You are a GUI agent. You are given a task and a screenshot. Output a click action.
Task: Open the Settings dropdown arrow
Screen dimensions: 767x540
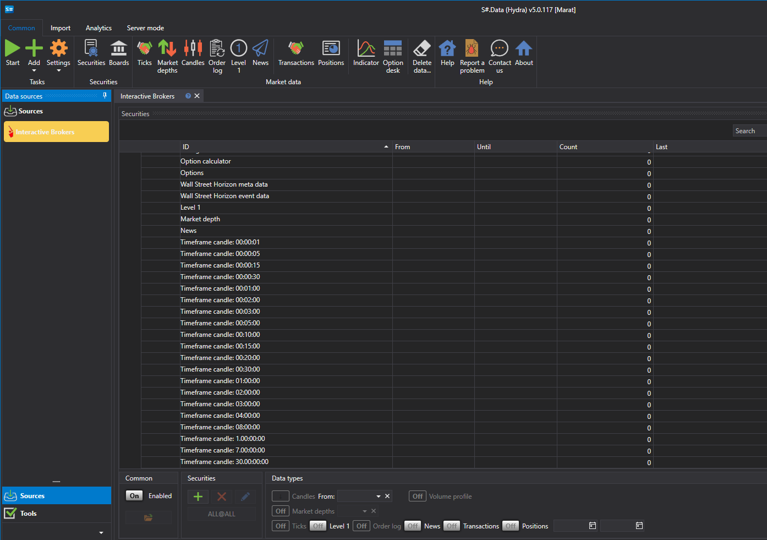(58, 70)
